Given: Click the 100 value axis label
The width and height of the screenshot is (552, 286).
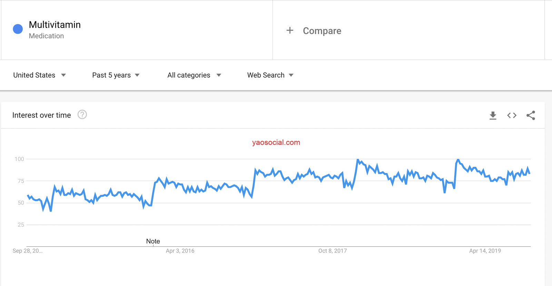Looking at the screenshot, I should pyautogui.click(x=19, y=159).
